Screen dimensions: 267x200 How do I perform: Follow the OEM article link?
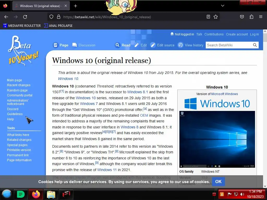tap(144, 115)
